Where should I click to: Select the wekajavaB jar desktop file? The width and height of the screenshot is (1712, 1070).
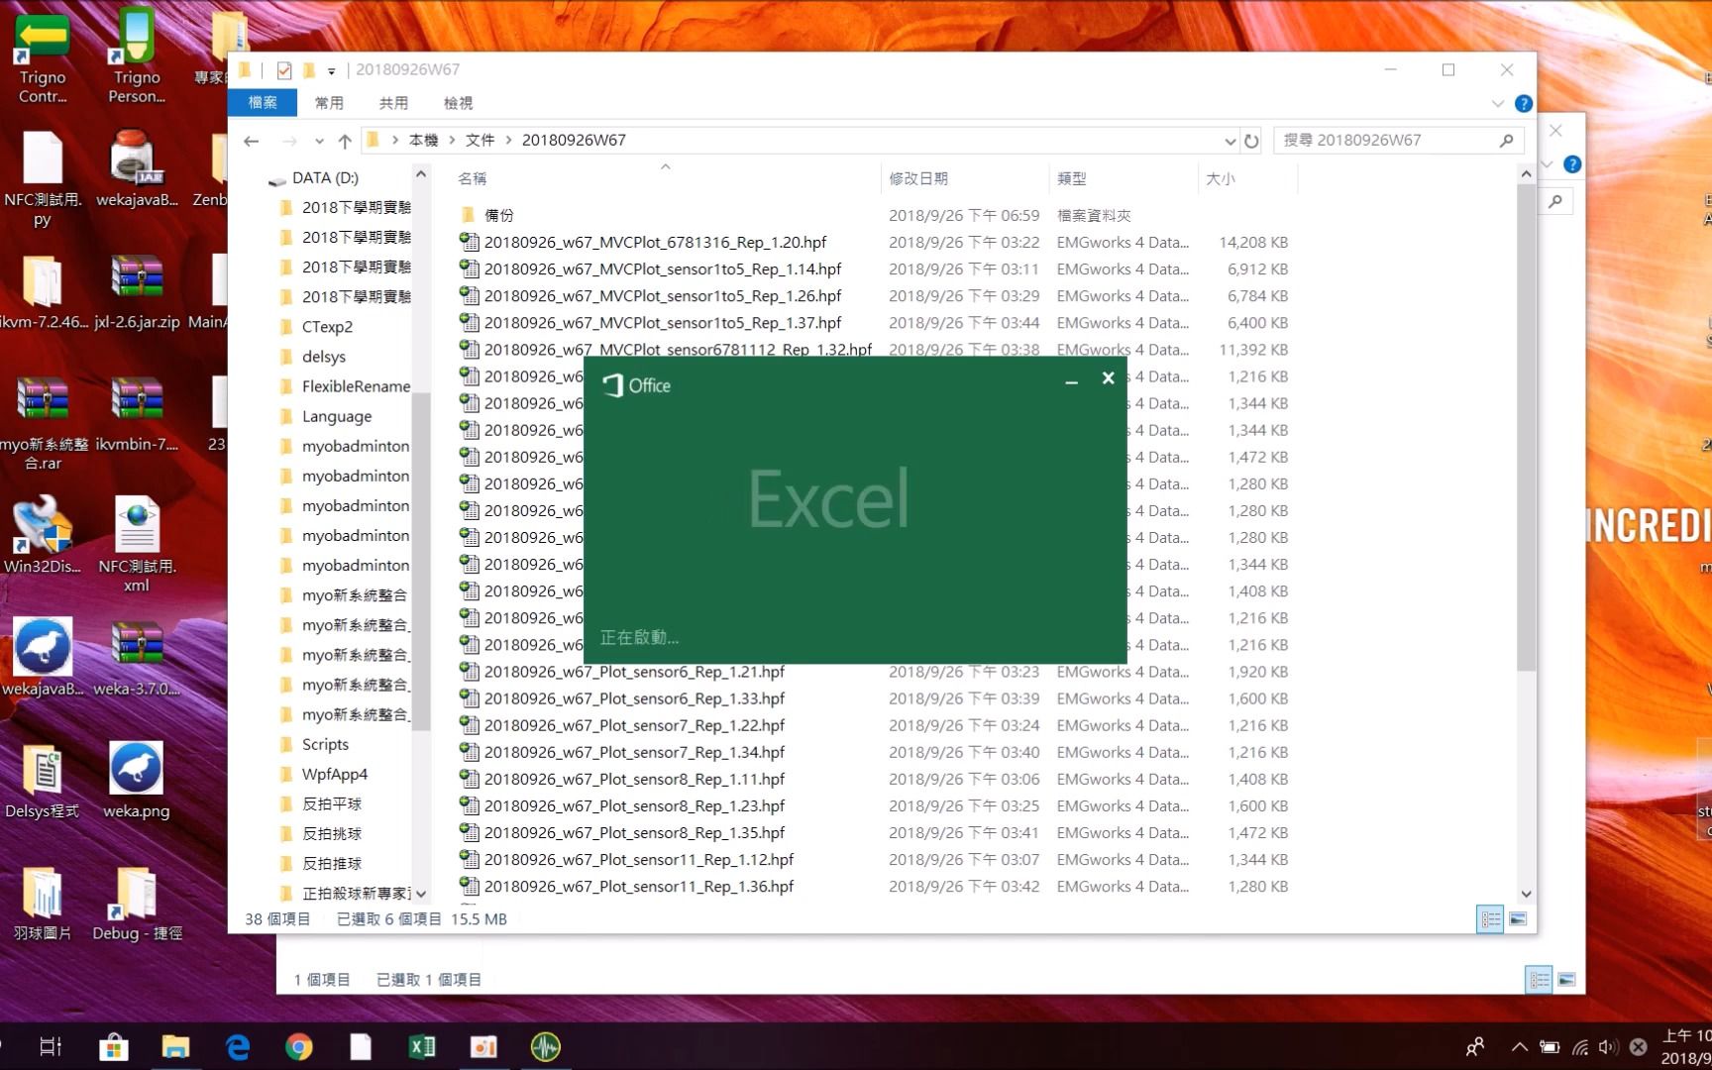pyautogui.click(x=137, y=168)
